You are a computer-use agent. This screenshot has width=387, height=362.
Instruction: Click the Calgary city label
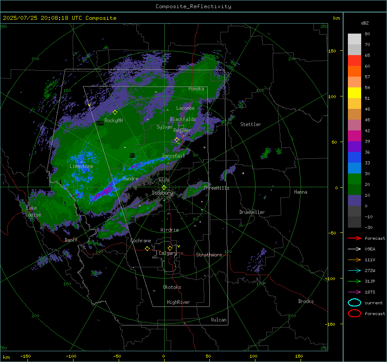click(168, 253)
